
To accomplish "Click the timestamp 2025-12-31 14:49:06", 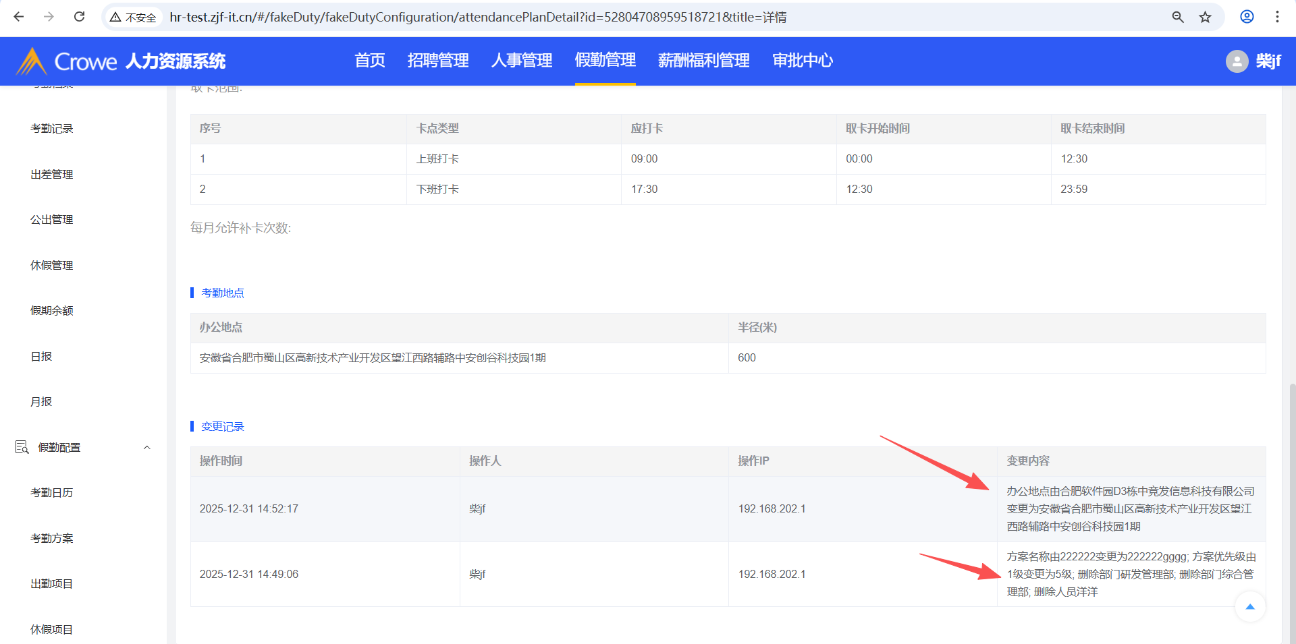I will [249, 575].
